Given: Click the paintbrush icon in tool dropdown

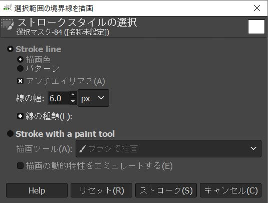Looking at the screenshot, I should click(82, 148).
